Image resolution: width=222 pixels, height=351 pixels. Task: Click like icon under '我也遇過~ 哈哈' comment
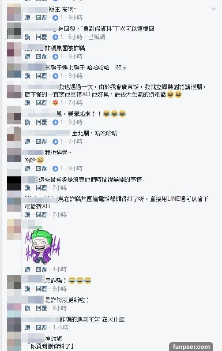55,168
